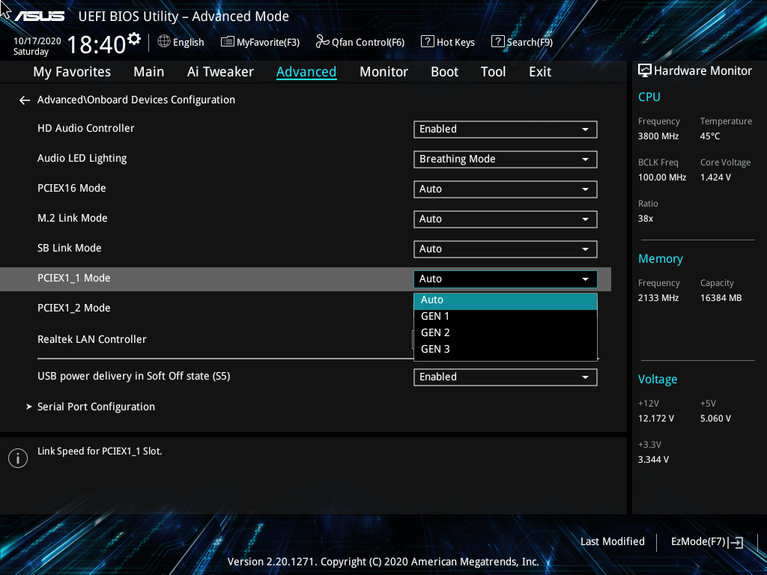767x575 pixels.
Task: Click the +12V reading 12.172 V
Action: (x=656, y=419)
